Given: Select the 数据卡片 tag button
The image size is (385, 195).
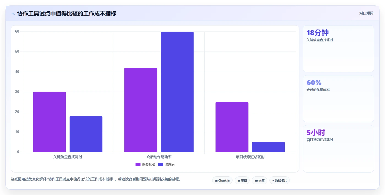Looking at the screenshot, I should [280, 180].
